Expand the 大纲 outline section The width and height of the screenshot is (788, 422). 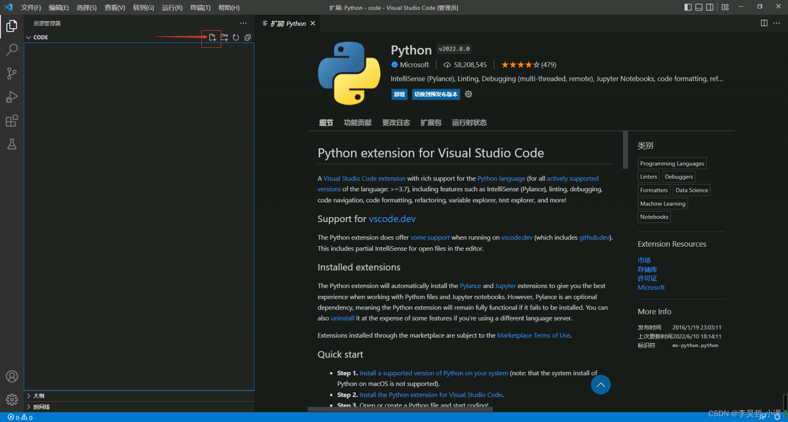[34, 396]
